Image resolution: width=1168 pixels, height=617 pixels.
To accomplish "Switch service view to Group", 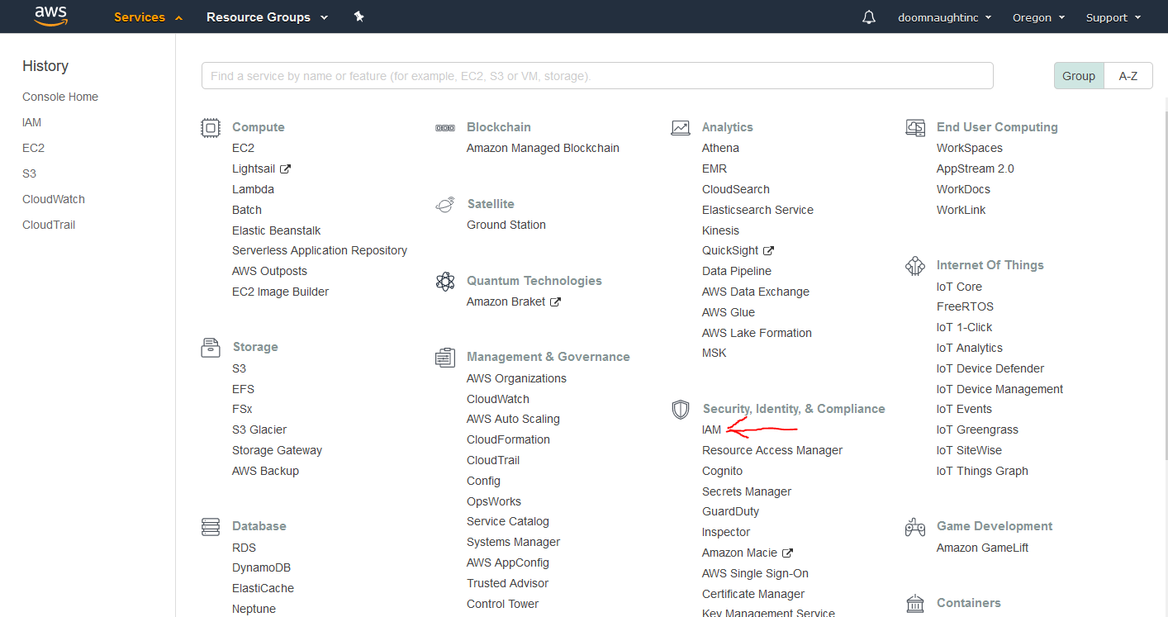I will [x=1079, y=76].
